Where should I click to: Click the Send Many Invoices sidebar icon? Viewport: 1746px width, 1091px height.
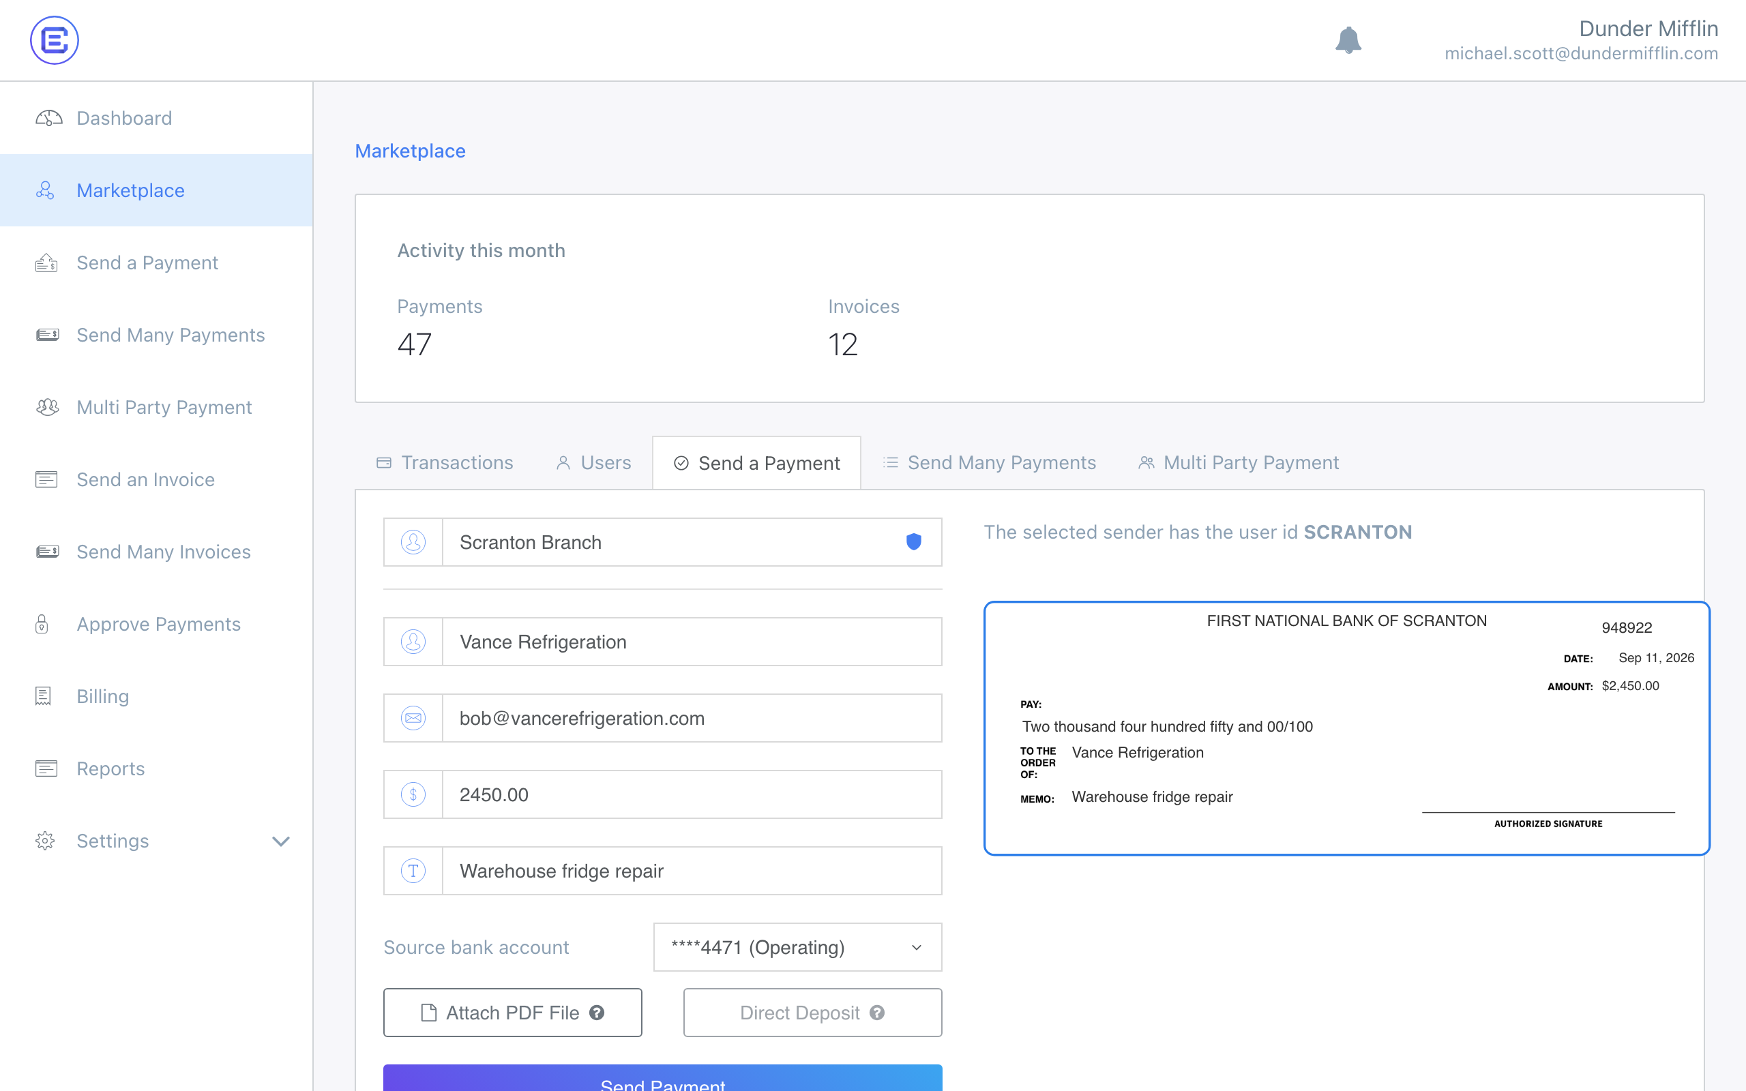[x=48, y=551]
